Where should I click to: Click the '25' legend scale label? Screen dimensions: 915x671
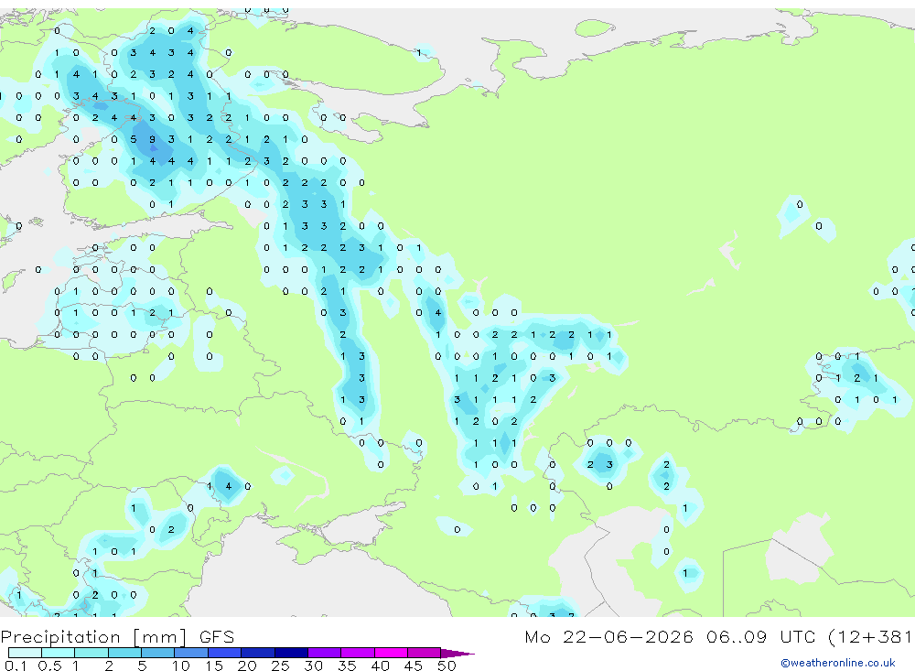(280, 666)
